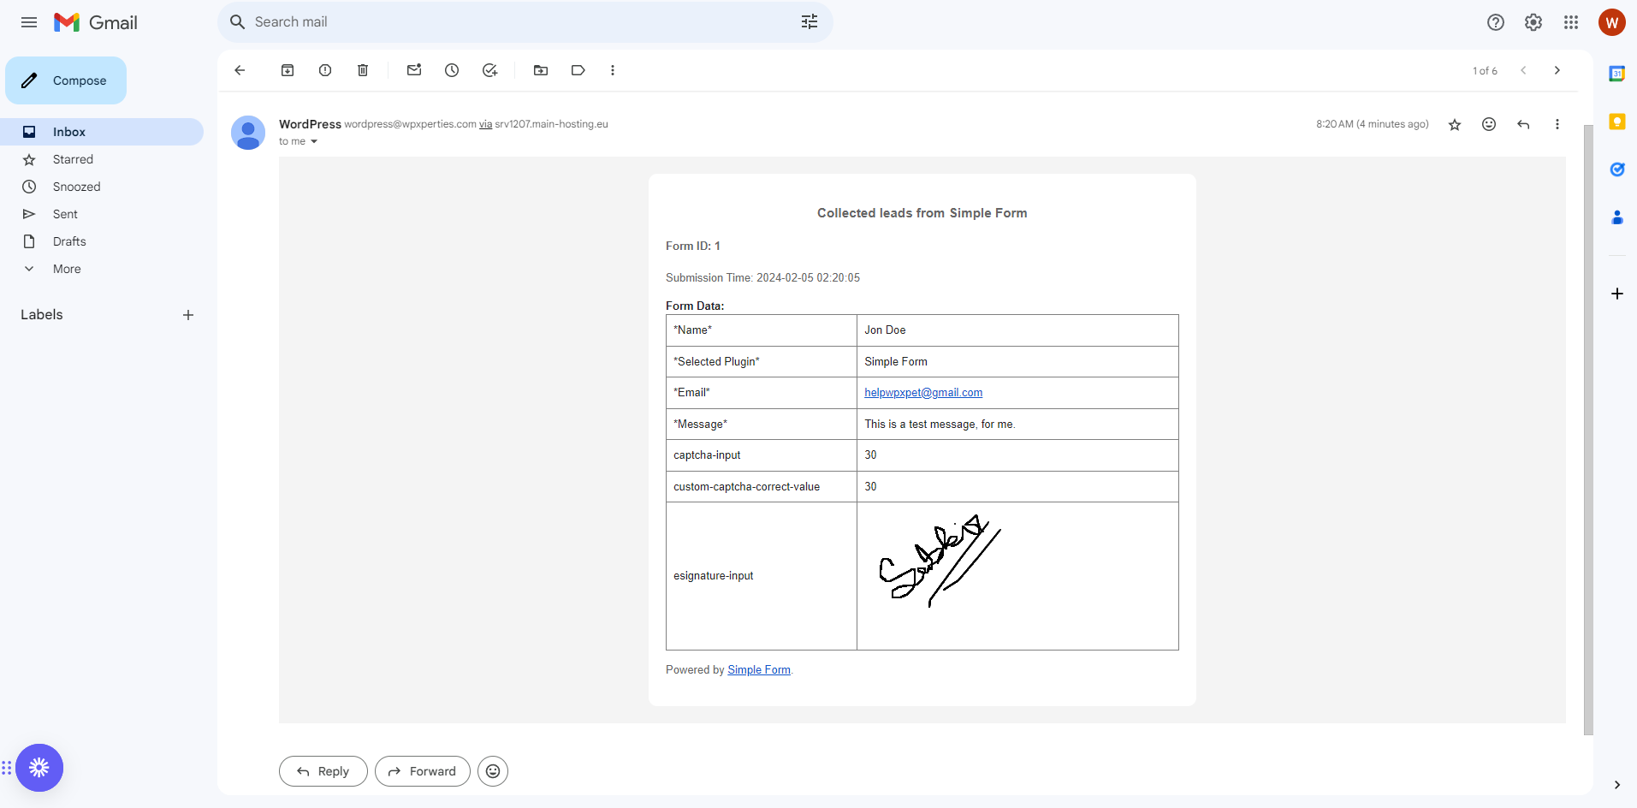Archive the open email
Viewport: 1637px width, 808px height.
[x=288, y=70]
